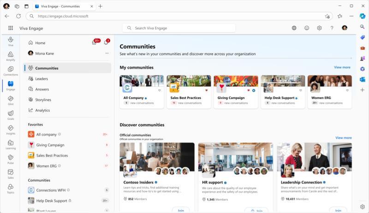Screen dimensions: 369x213
Task: Open Edge sidebar settings gear at bottom
Action: (x=363, y=207)
